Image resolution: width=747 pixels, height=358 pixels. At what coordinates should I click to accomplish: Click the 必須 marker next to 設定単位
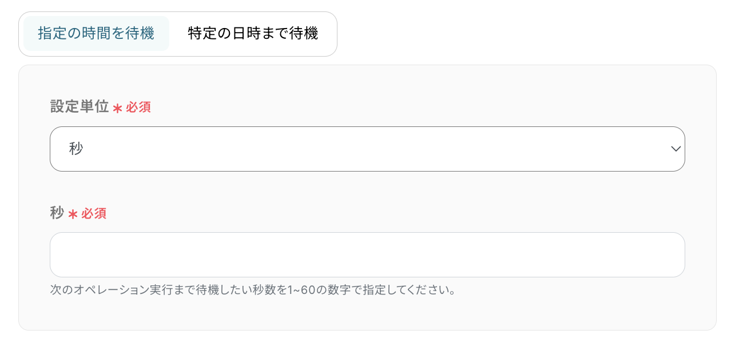(x=138, y=108)
